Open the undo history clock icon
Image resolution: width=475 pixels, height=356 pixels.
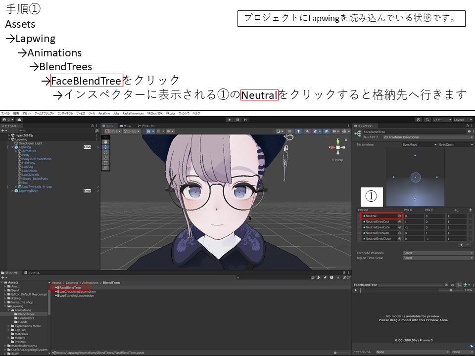click(419, 120)
